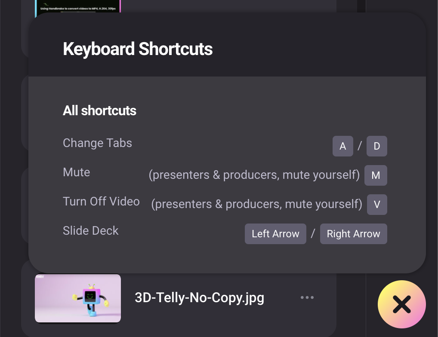Click the Handbrake video thumbnail at top
Image resolution: width=438 pixels, height=337 pixels.
77,6
